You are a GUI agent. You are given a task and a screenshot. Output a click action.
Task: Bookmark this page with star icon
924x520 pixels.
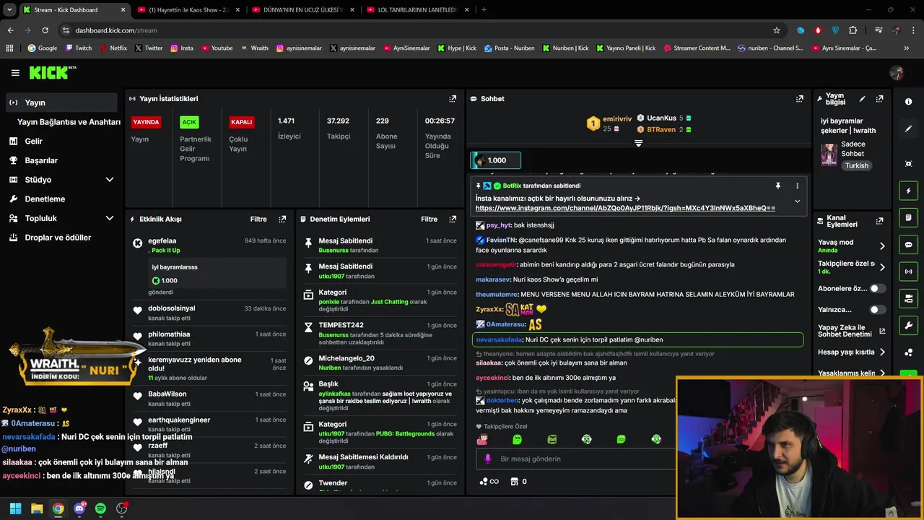pyautogui.click(x=777, y=30)
